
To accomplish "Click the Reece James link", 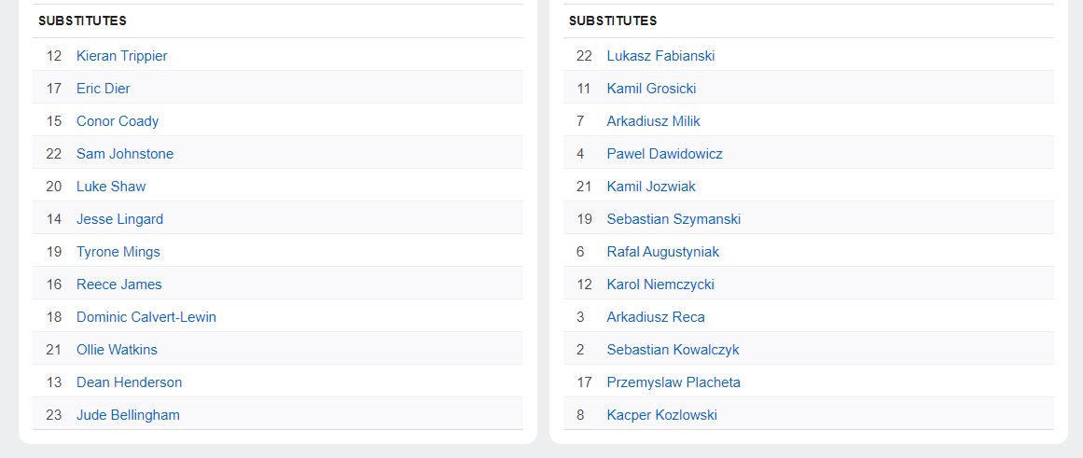I will 118,285.
